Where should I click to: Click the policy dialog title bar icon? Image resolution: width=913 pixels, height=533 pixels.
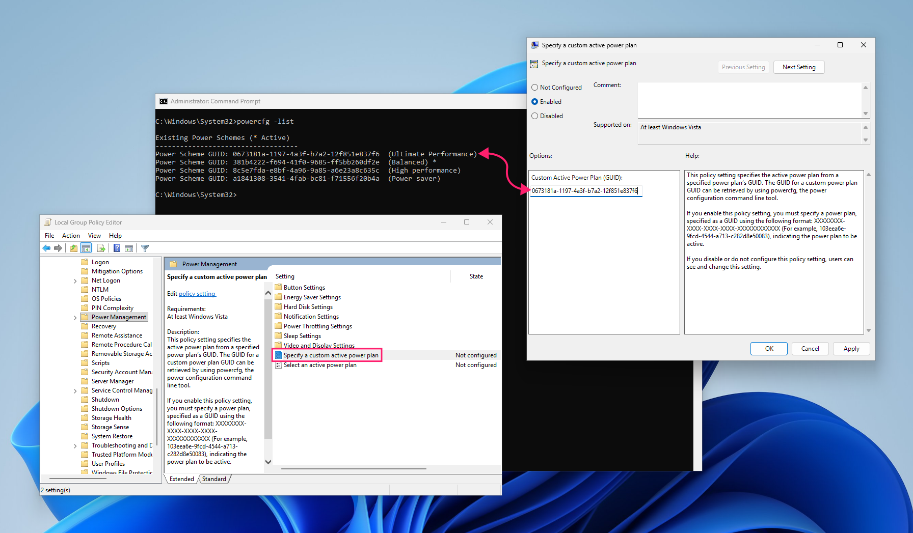535,45
